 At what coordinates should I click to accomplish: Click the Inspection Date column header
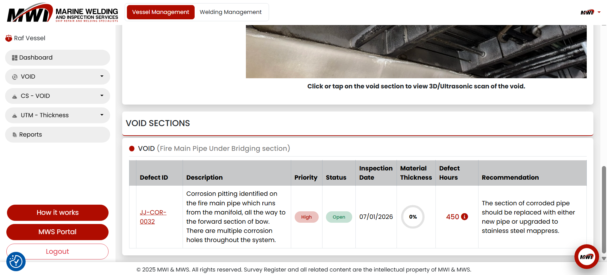376,173
